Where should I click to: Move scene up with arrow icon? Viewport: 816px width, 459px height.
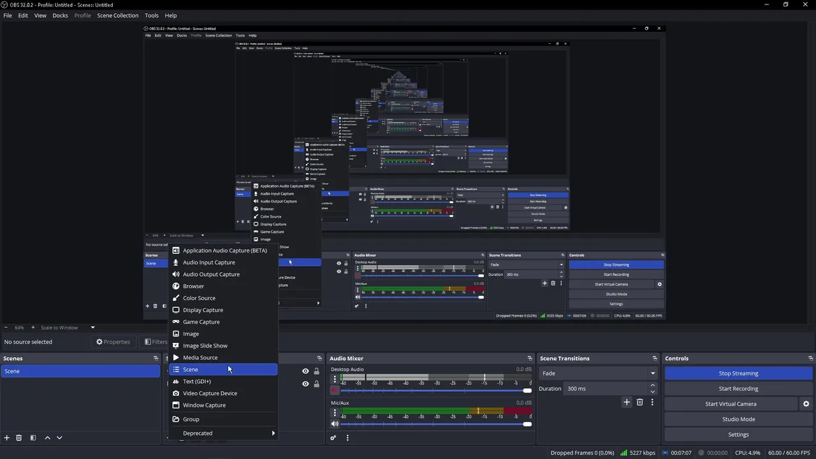click(x=47, y=438)
